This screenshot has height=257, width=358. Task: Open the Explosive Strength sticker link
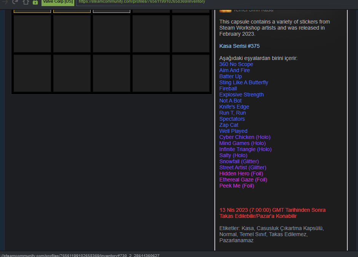(x=241, y=95)
